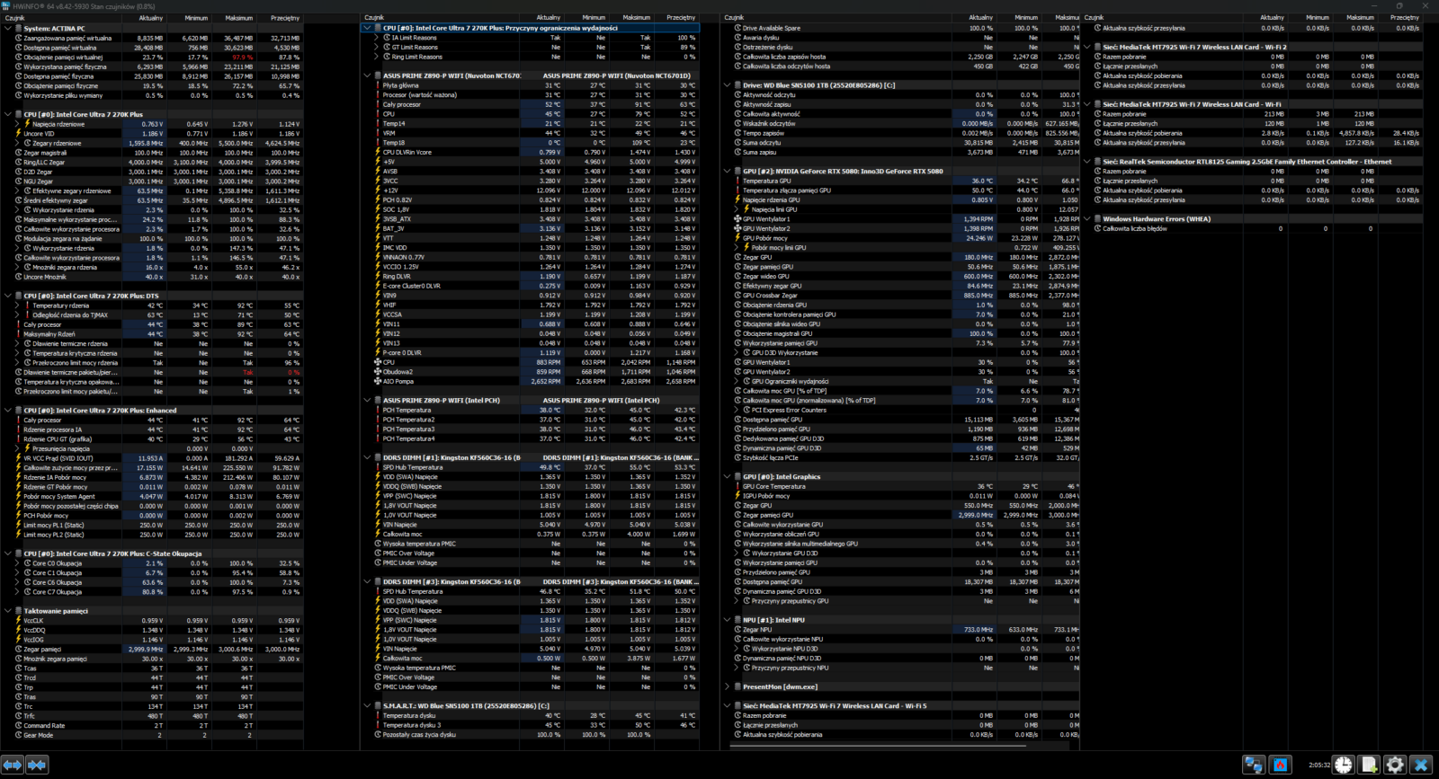Select Windows Hardware Errors (WHEA) group
1439x779 pixels.
(1156, 219)
